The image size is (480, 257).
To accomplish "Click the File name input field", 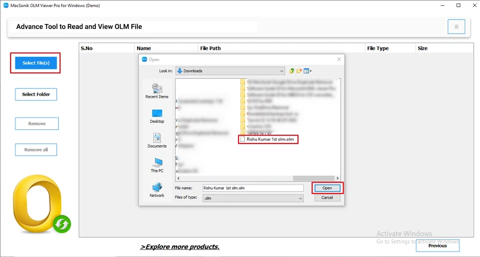I will (253, 188).
